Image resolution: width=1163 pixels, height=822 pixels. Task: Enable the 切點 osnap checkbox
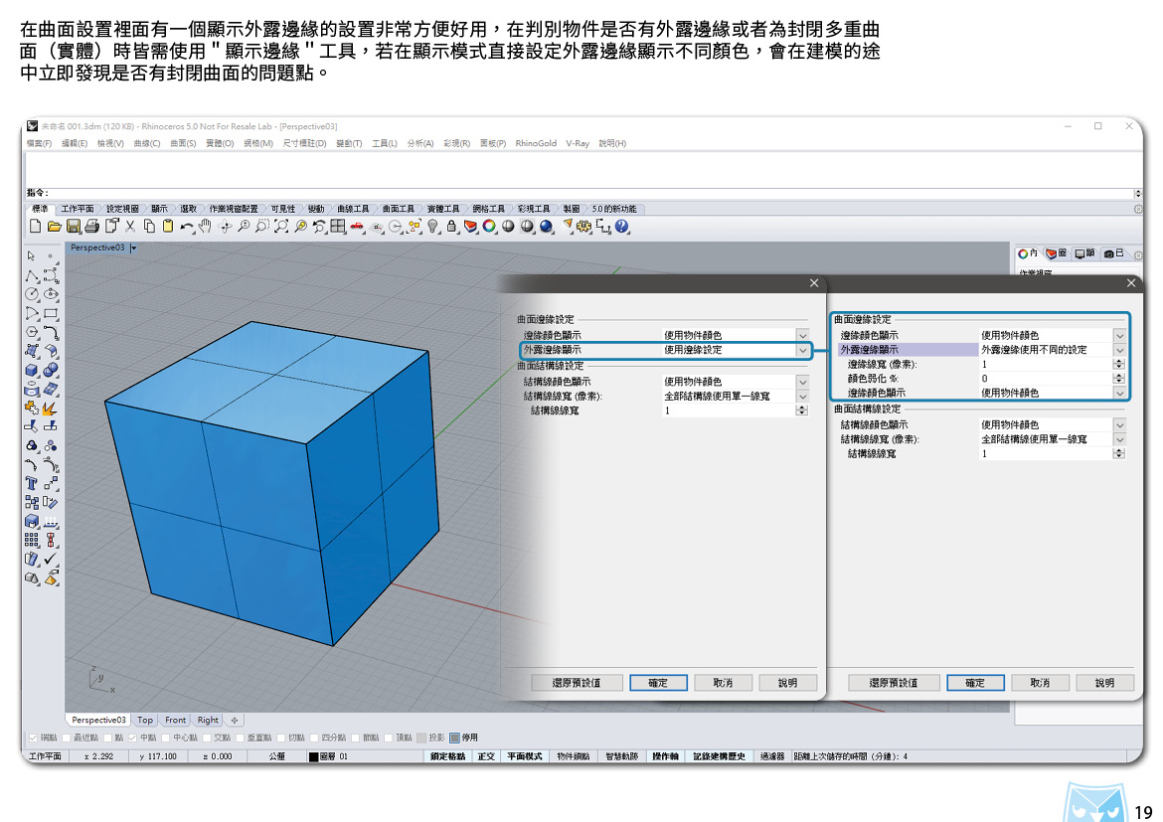pyautogui.click(x=281, y=739)
